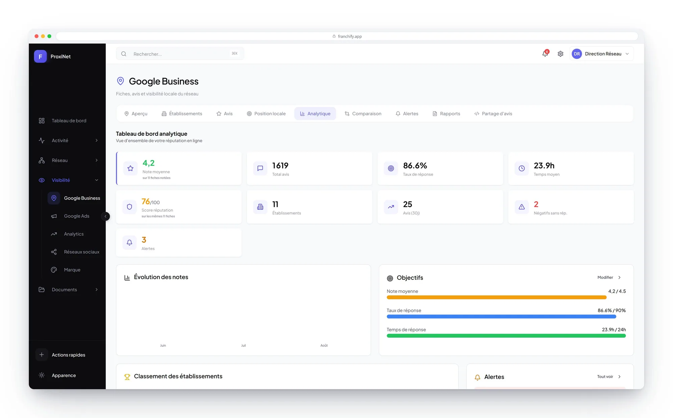Click the trend icon on Avis (30j) card
Screen dimensions: 673x418
[x=391, y=207]
